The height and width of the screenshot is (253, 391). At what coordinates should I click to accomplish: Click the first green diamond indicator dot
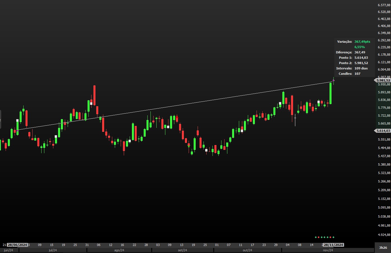pos(315,237)
